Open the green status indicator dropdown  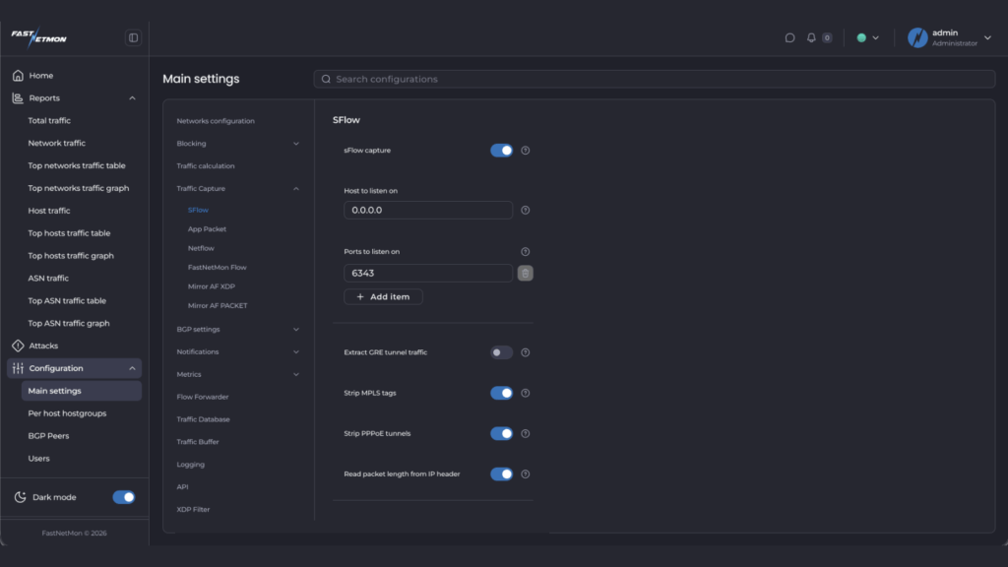[867, 38]
